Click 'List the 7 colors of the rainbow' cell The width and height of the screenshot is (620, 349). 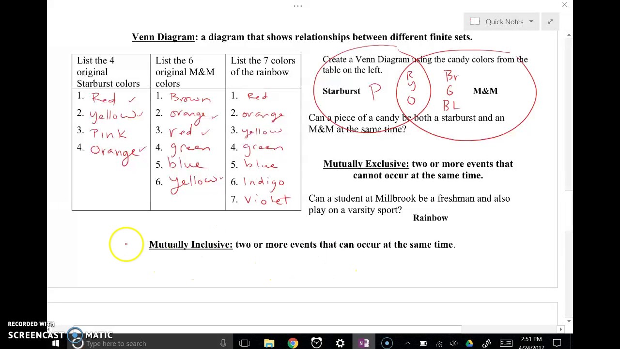(263, 72)
